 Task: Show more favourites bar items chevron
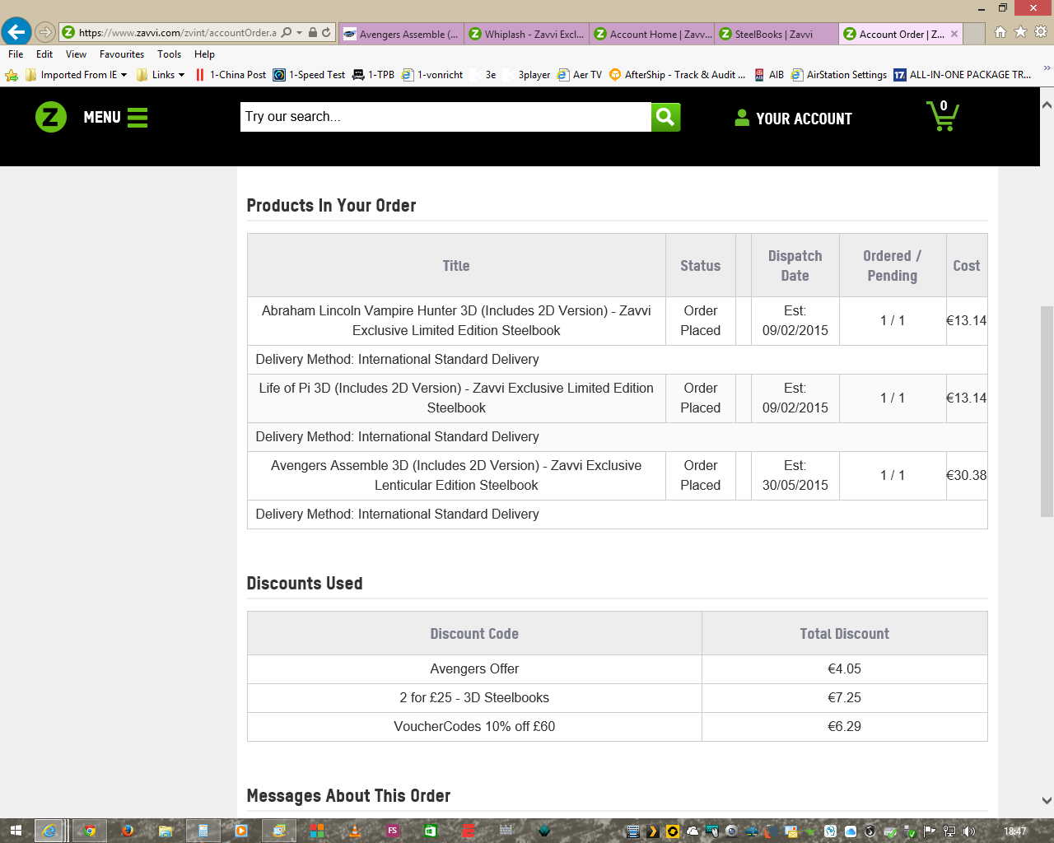pyautogui.click(x=1047, y=69)
